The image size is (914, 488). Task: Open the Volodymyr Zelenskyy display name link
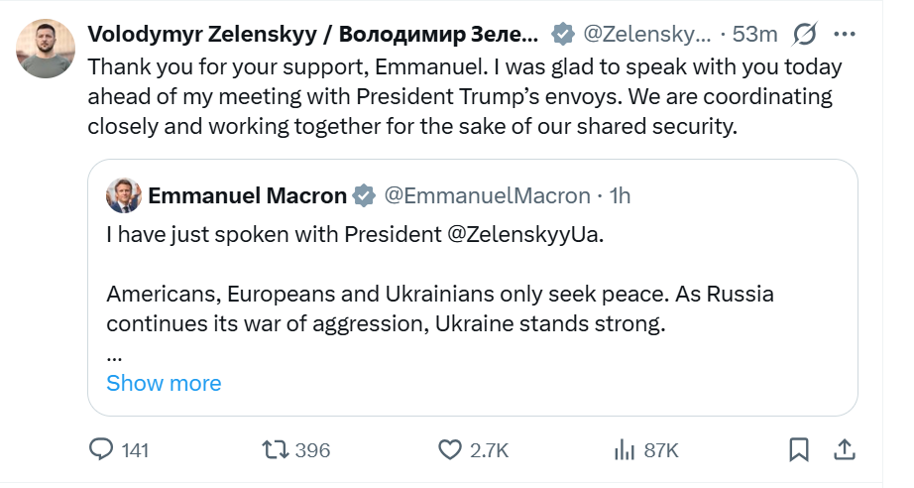coord(313,34)
